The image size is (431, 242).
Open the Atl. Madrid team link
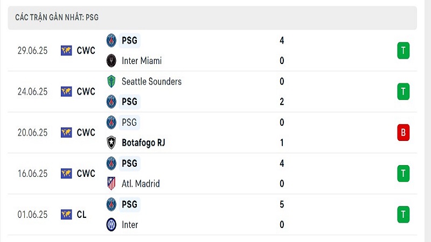point(141,183)
